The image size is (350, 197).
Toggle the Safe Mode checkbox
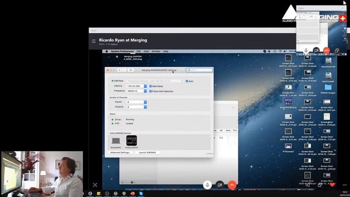click(x=150, y=86)
